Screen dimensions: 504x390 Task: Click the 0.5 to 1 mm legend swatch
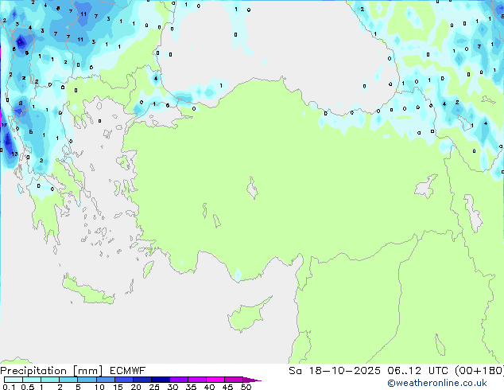pyautogui.click(x=32, y=380)
